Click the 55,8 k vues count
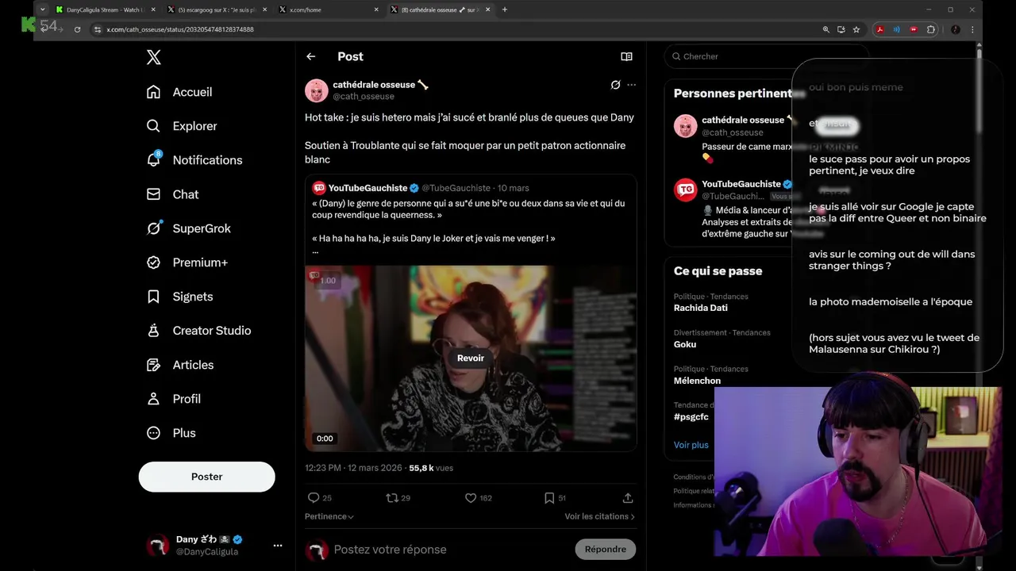 431,468
